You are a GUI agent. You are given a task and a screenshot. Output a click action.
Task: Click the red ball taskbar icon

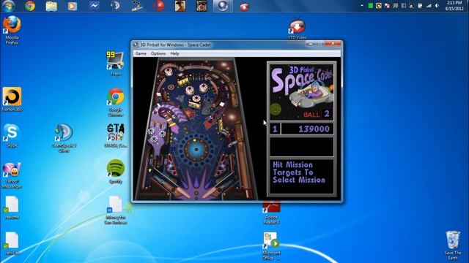[x=158, y=6]
